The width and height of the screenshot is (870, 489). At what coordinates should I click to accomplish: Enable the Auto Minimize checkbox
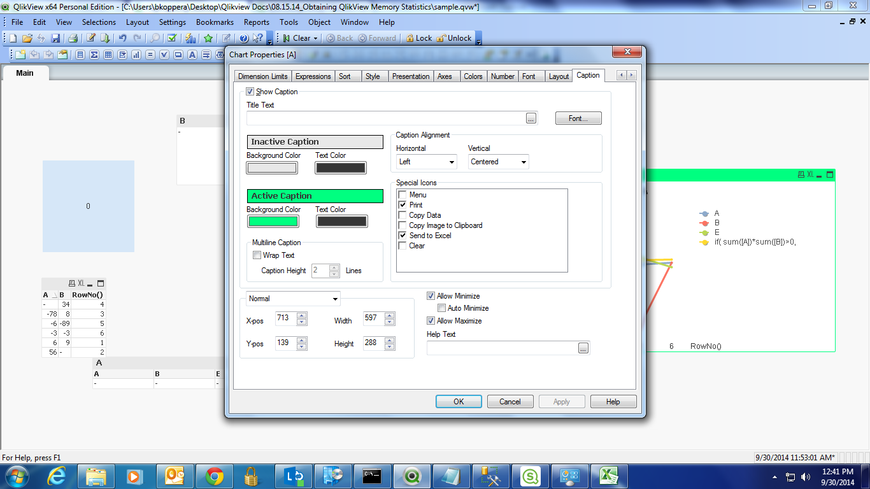[x=442, y=308]
